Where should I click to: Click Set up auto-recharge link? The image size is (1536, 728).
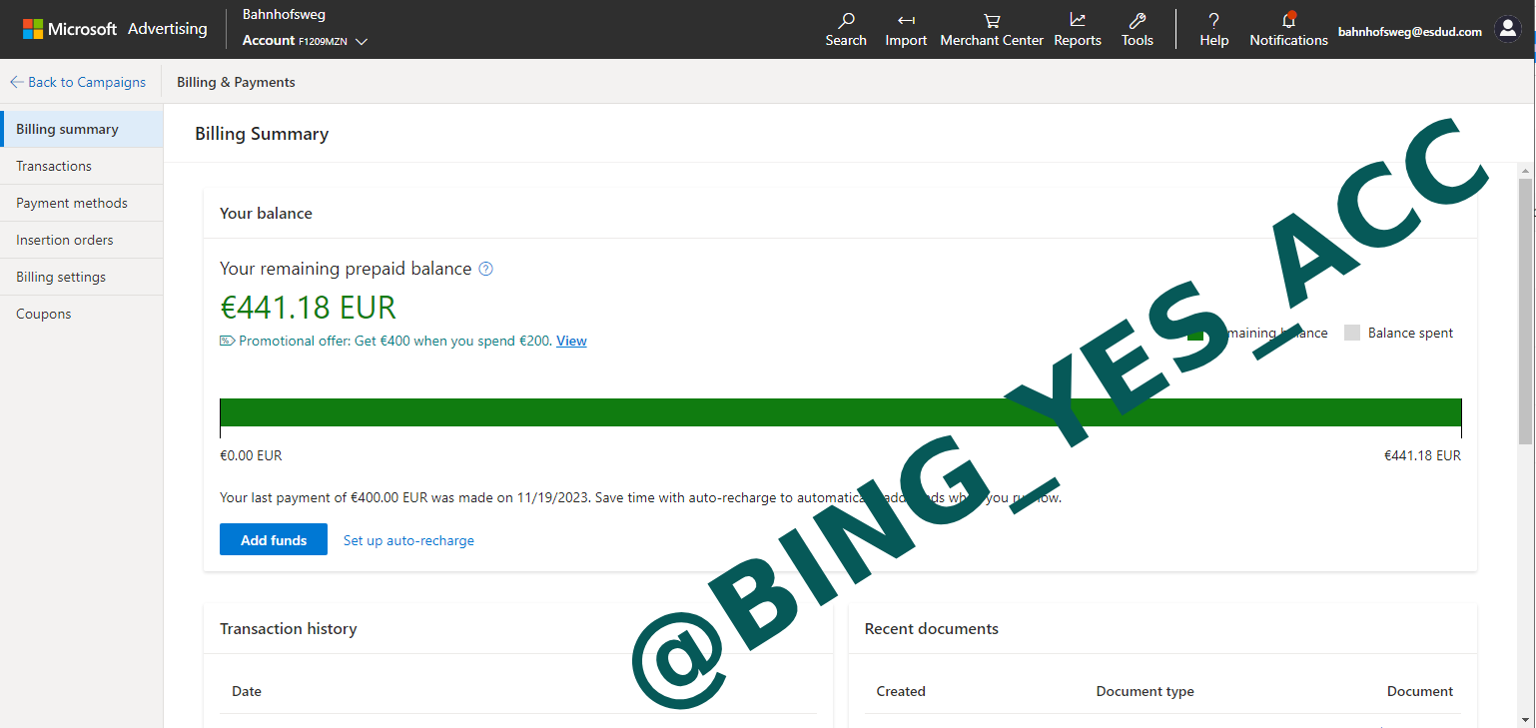click(408, 540)
